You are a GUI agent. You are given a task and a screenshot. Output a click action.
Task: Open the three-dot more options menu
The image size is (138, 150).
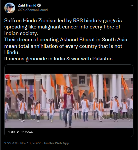click(131, 5)
